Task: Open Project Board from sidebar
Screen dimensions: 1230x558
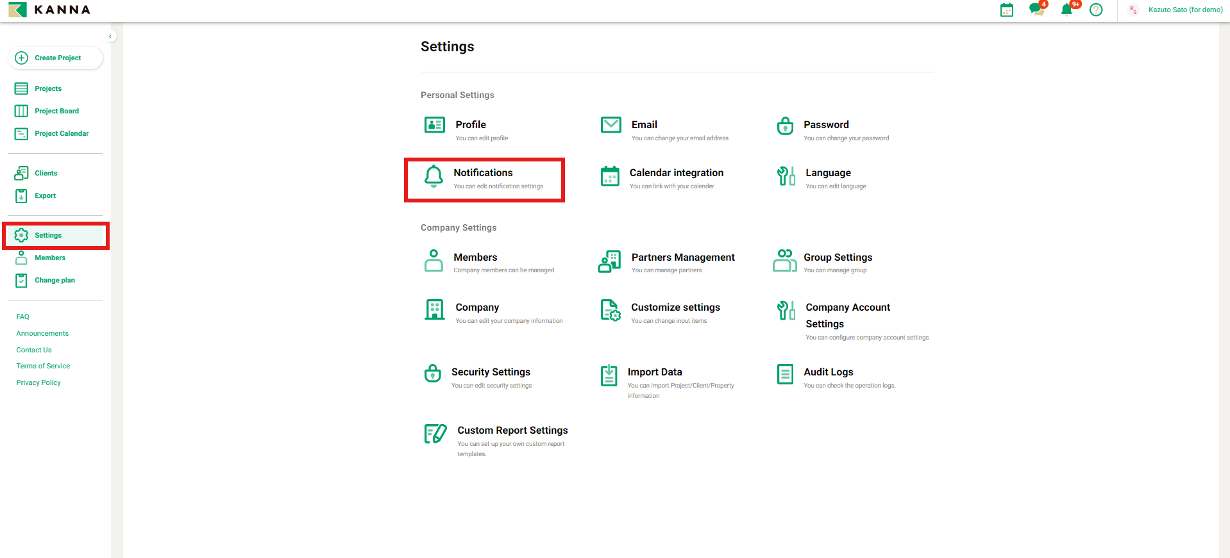Action: [x=56, y=111]
